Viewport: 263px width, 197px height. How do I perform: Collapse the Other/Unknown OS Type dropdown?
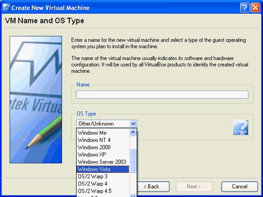click(x=133, y=124)
